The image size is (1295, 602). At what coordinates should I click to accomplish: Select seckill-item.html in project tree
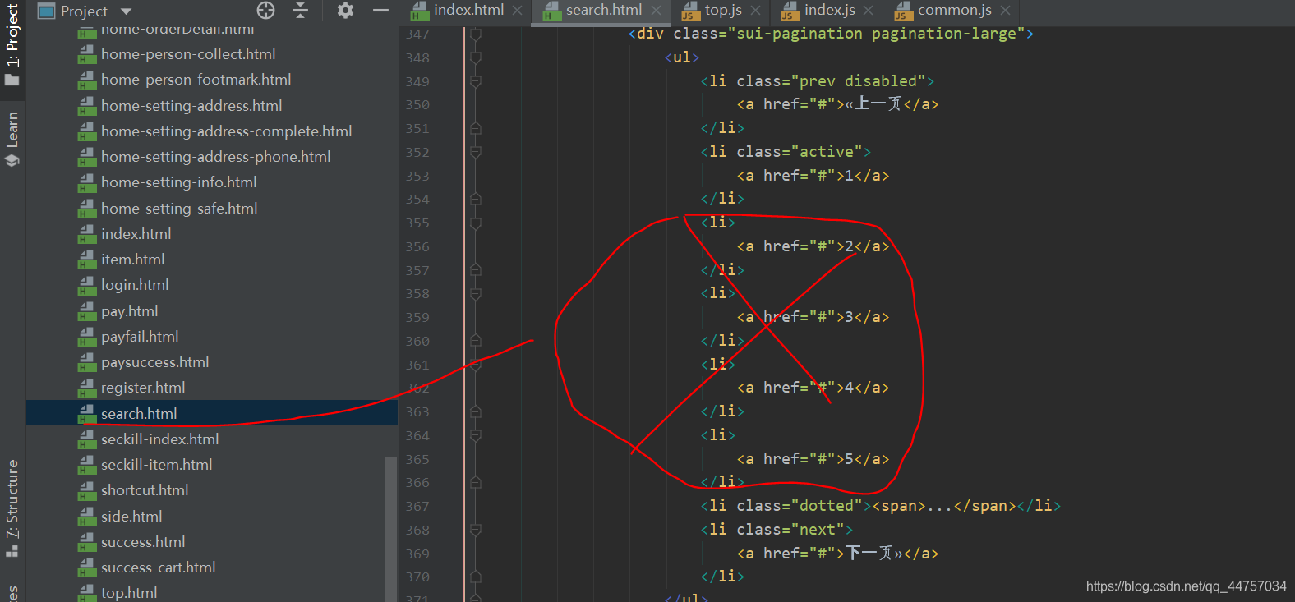coord(156,465)
